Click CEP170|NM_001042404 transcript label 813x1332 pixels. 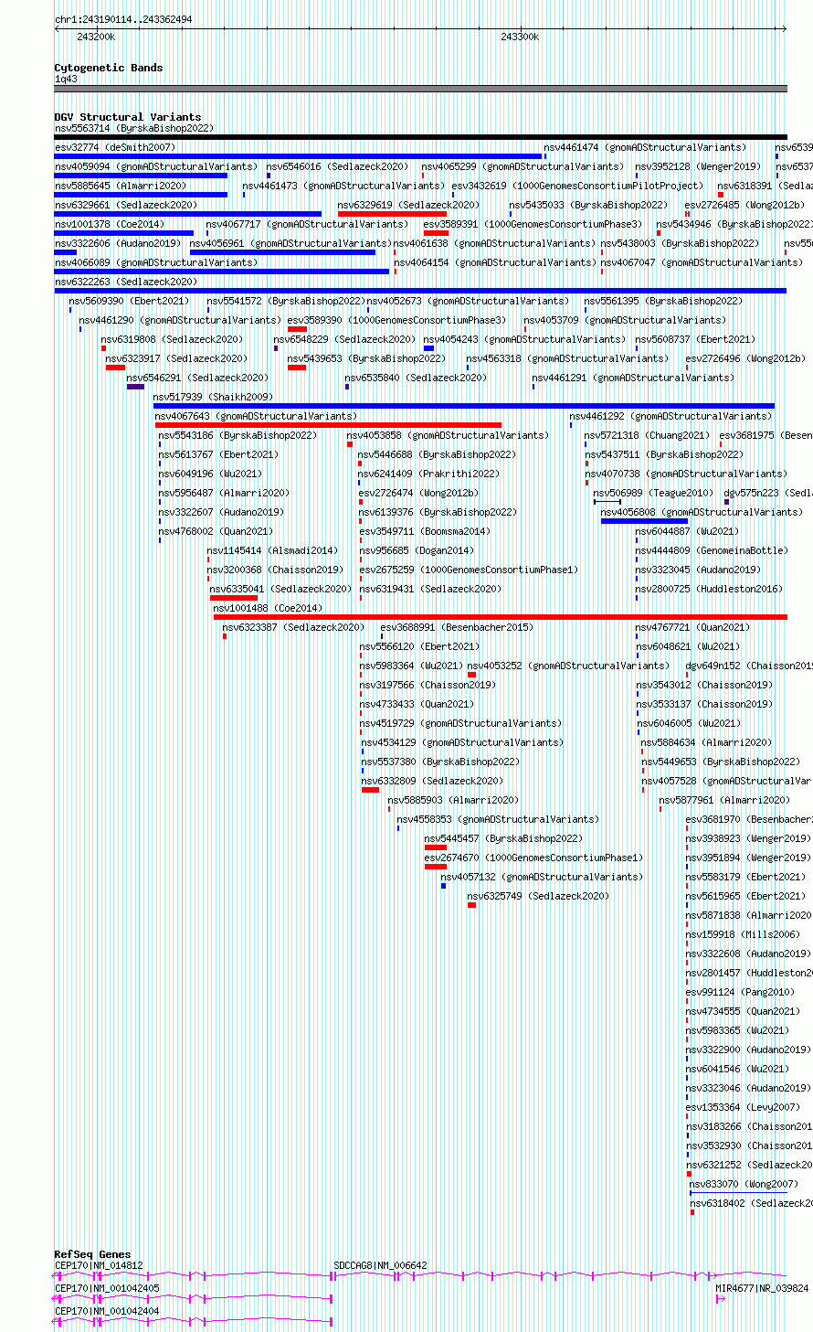(x=107, y=1311)
